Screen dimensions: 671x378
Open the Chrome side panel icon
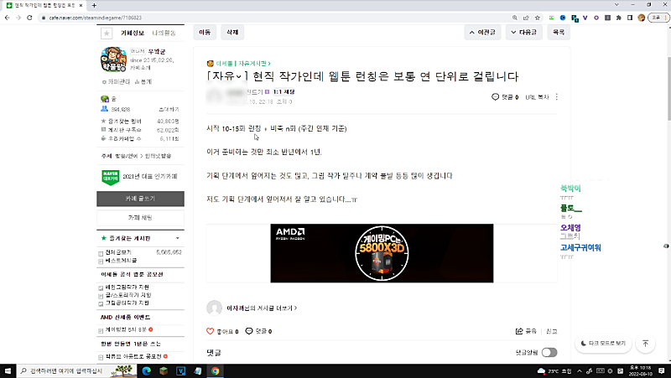point(630,18)
